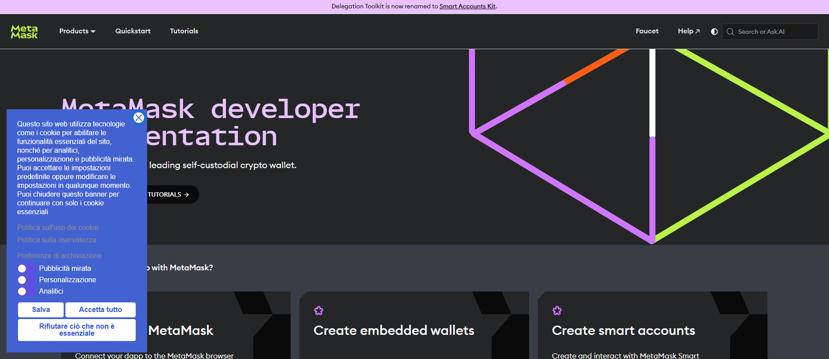The image size is (829, 359).
Task: Toggle dark/light theme icon
Action: pyautogui.click(x=714, y=32)
